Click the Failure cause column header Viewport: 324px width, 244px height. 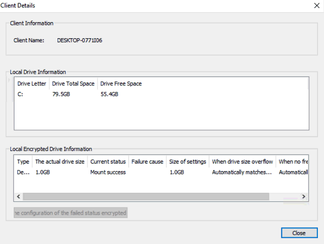pyautogui.click(x=147, y=161)
